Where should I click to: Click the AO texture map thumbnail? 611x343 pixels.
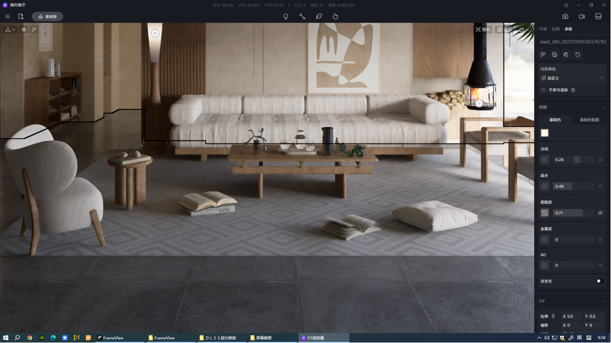[545, 265]
